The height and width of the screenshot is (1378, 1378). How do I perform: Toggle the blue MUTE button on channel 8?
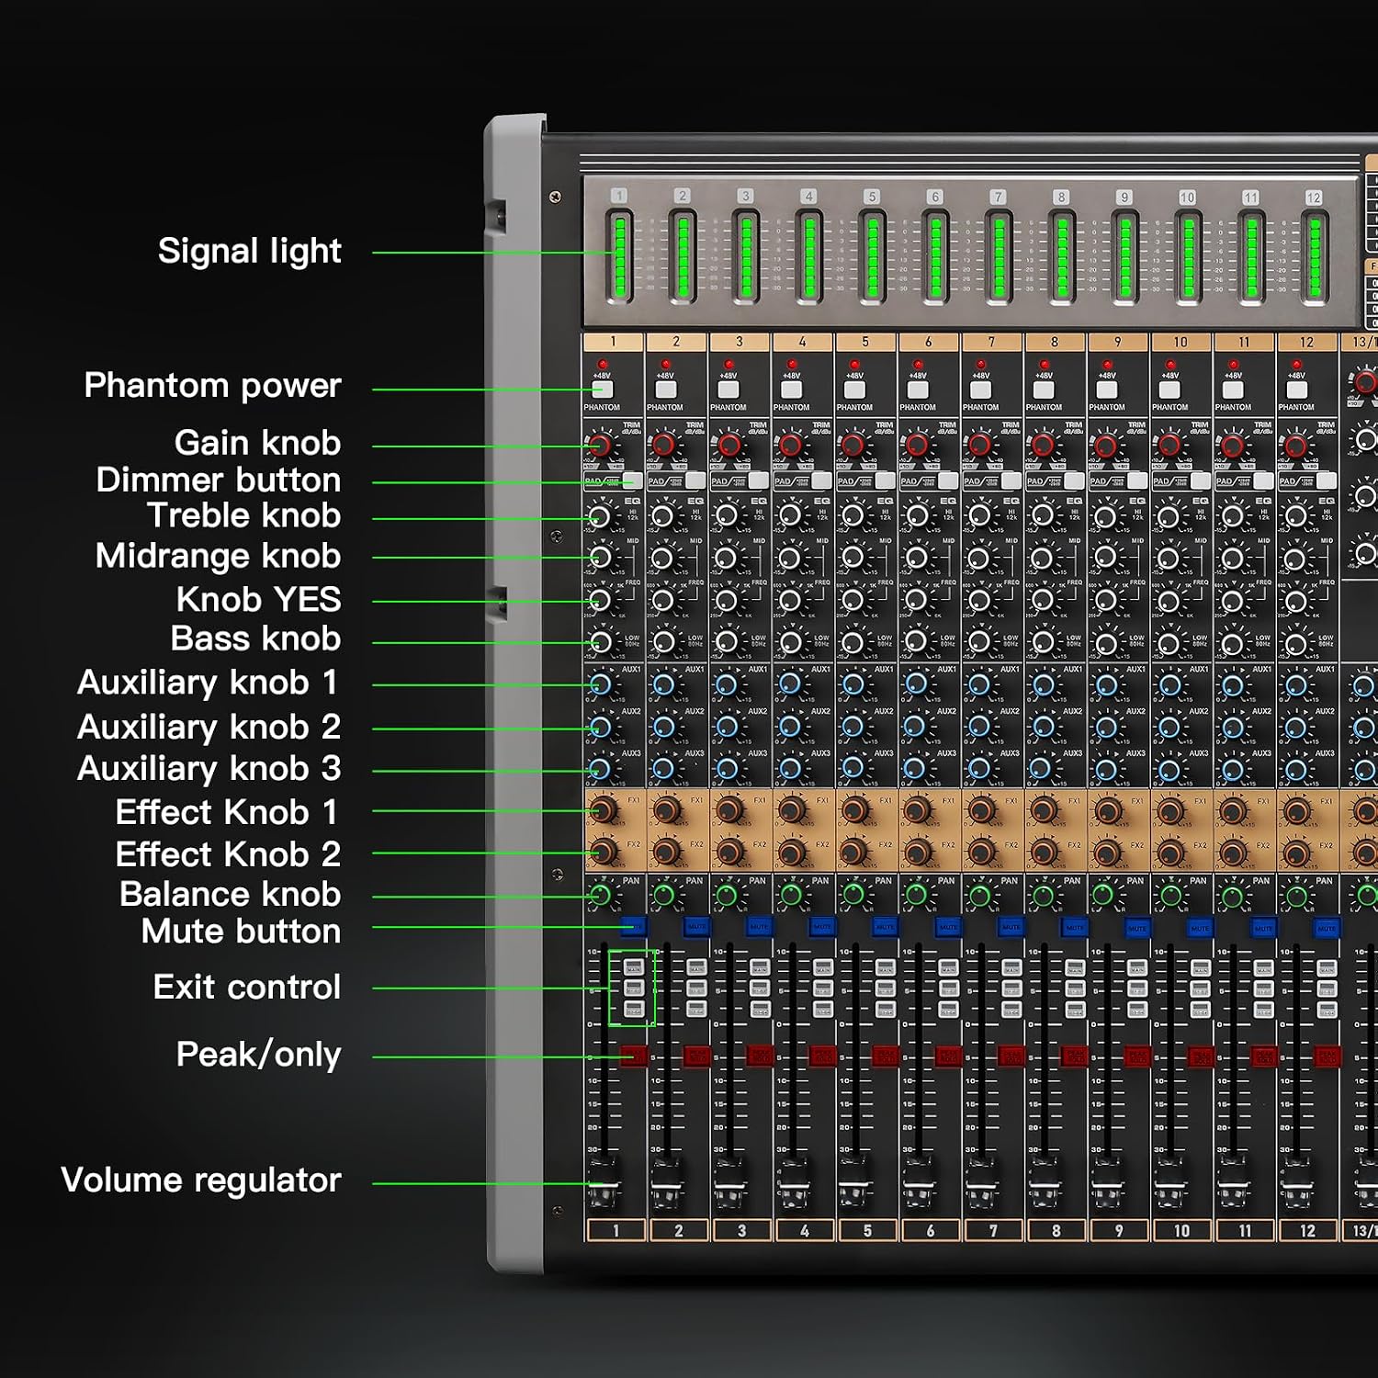(1075, 927)
